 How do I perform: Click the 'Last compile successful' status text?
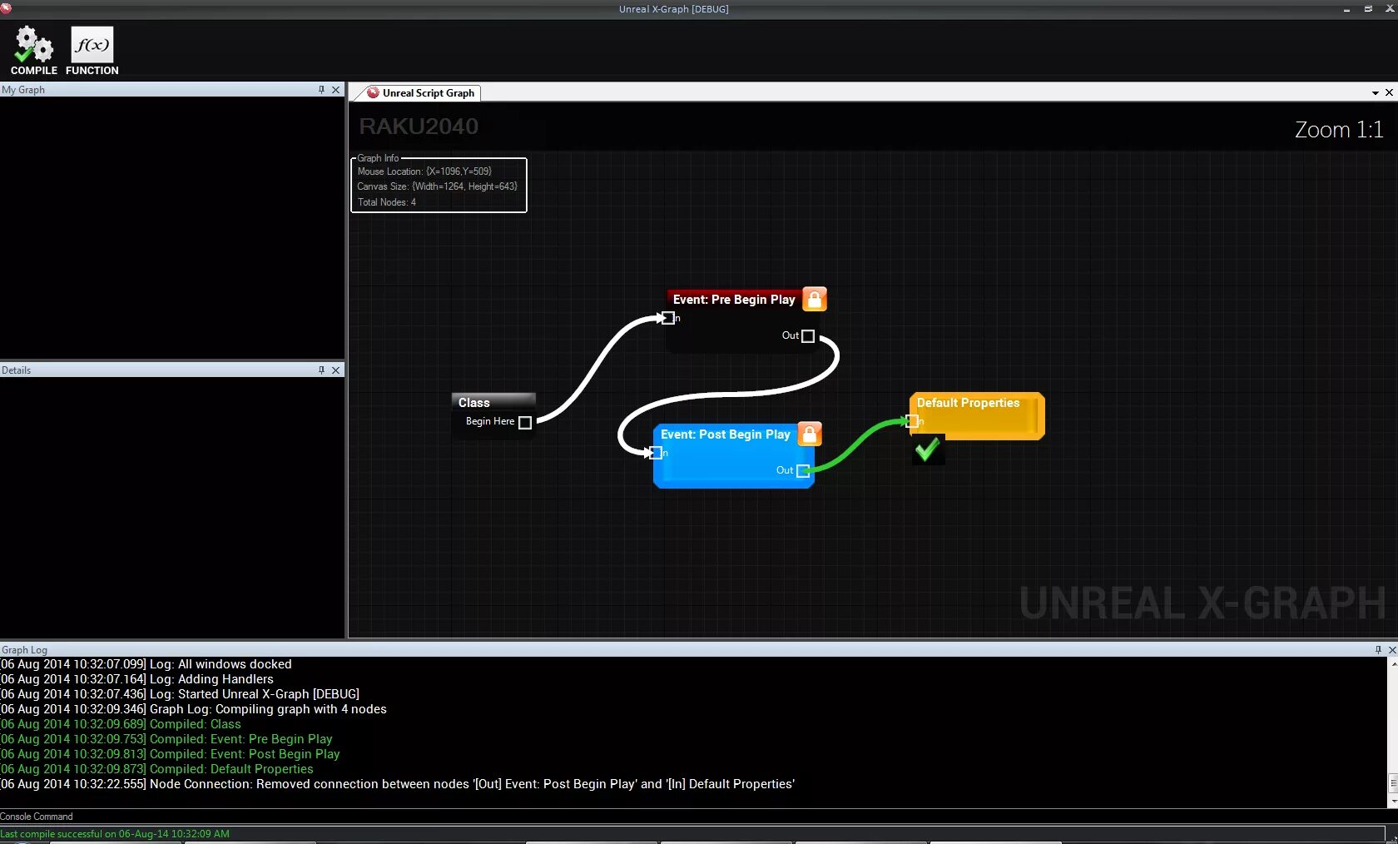coord(115,833)
